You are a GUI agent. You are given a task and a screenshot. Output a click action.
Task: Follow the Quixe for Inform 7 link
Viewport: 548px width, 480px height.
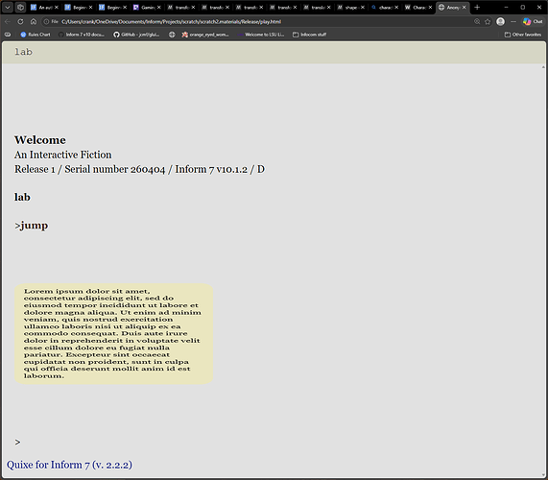point(69,465)
